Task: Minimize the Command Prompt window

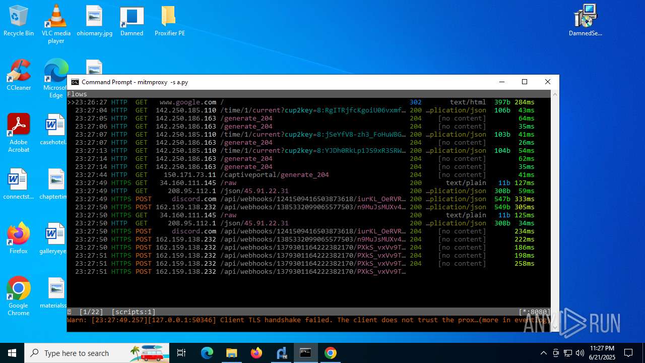Action: pyautogui.click(x=501, y=82)
